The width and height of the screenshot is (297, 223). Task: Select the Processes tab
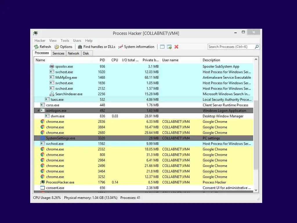pos(42,53)
